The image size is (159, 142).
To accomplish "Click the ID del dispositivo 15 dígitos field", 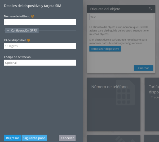I will (x=40, y=46).
